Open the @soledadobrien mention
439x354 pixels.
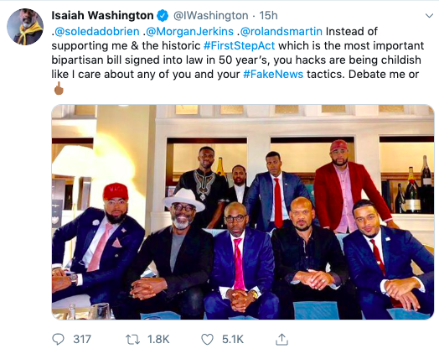[97, 31]
